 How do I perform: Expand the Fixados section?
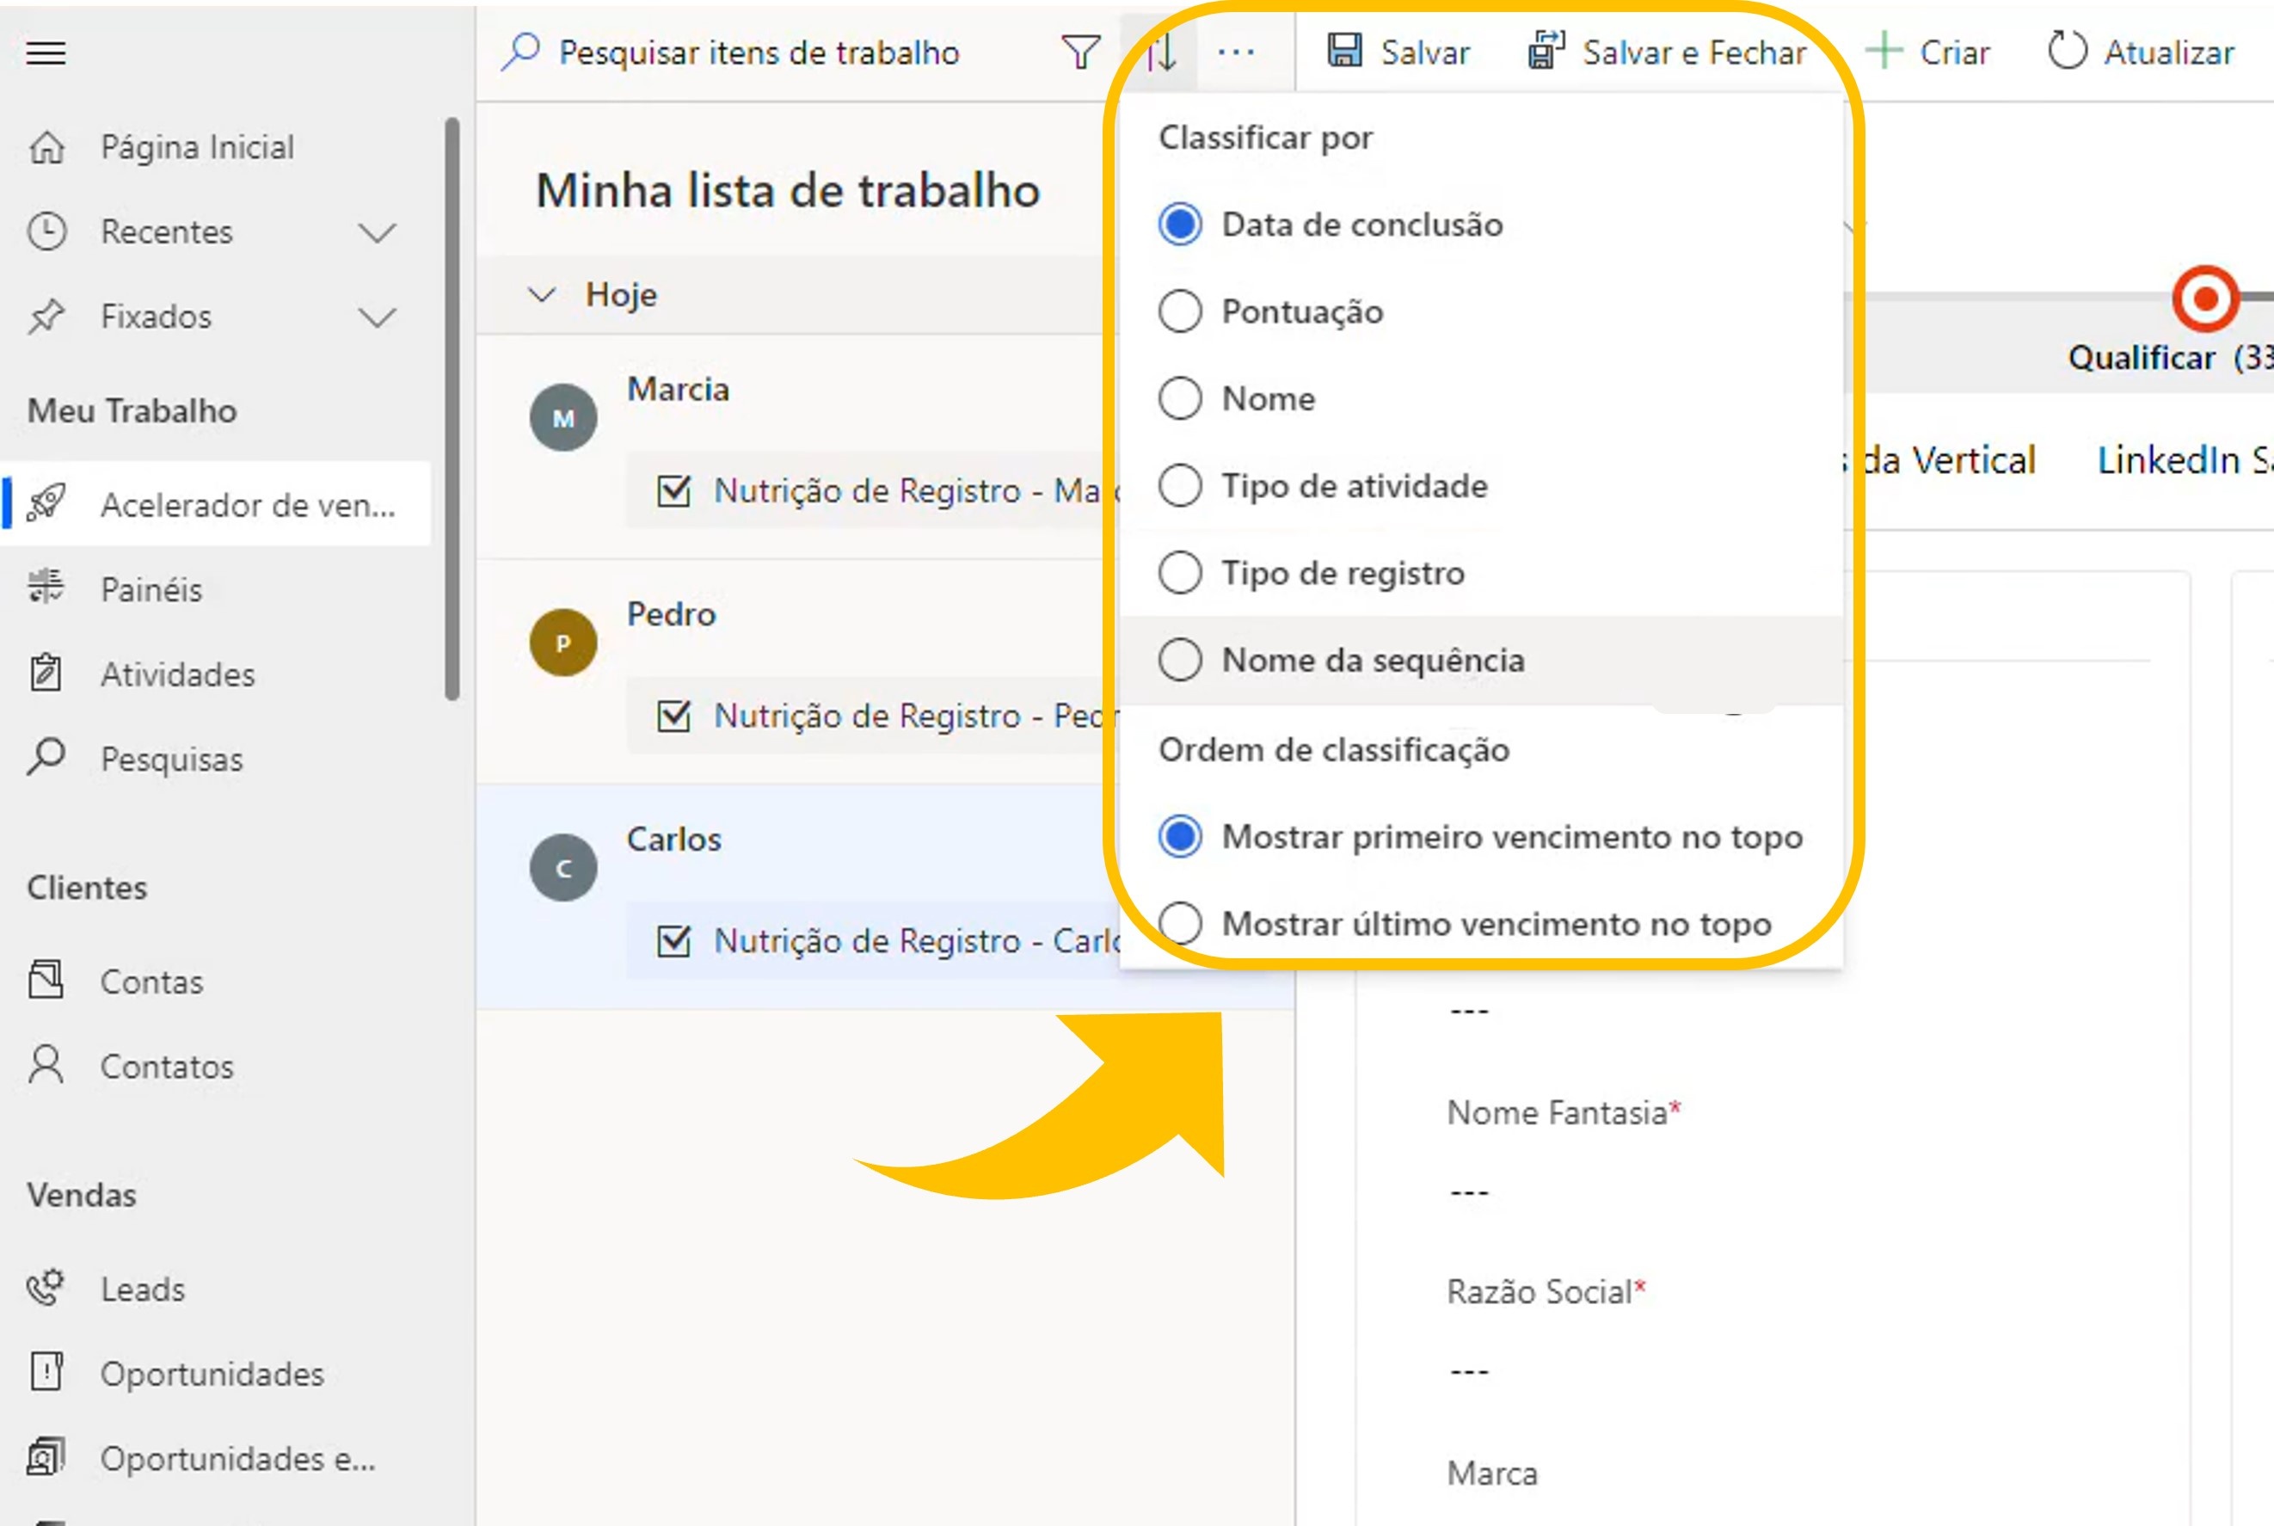377,317
